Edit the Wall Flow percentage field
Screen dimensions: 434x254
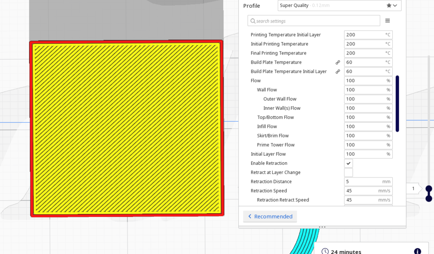tap(368, 90)
